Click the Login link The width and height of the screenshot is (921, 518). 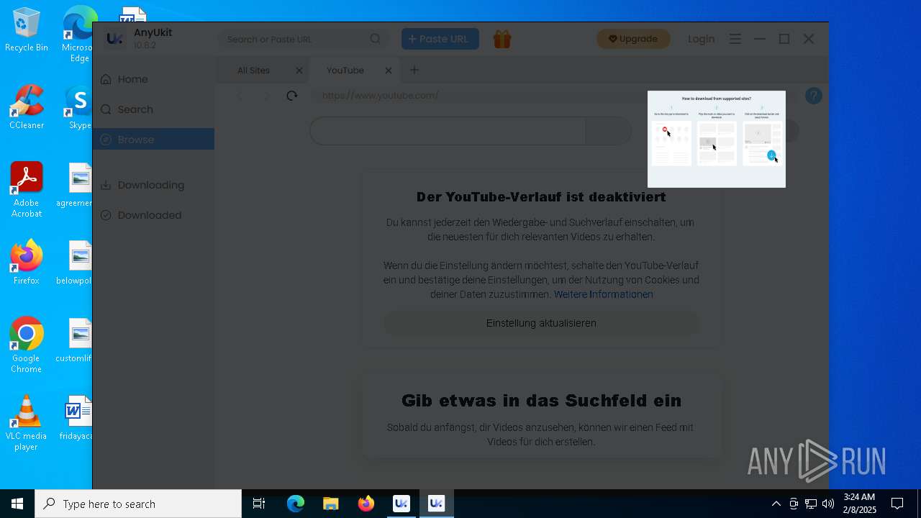point(701,39)
